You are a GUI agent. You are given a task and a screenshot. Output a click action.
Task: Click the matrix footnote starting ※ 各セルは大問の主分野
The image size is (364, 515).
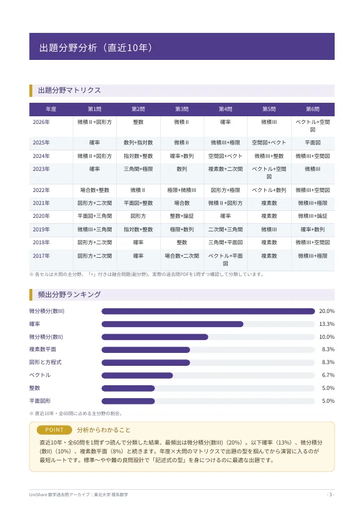pyautogui.click(x=147, y=274)
